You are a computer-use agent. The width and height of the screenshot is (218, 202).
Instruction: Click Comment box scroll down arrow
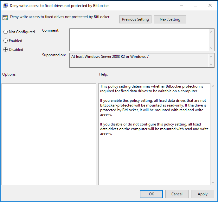click(x=211, y=48)
